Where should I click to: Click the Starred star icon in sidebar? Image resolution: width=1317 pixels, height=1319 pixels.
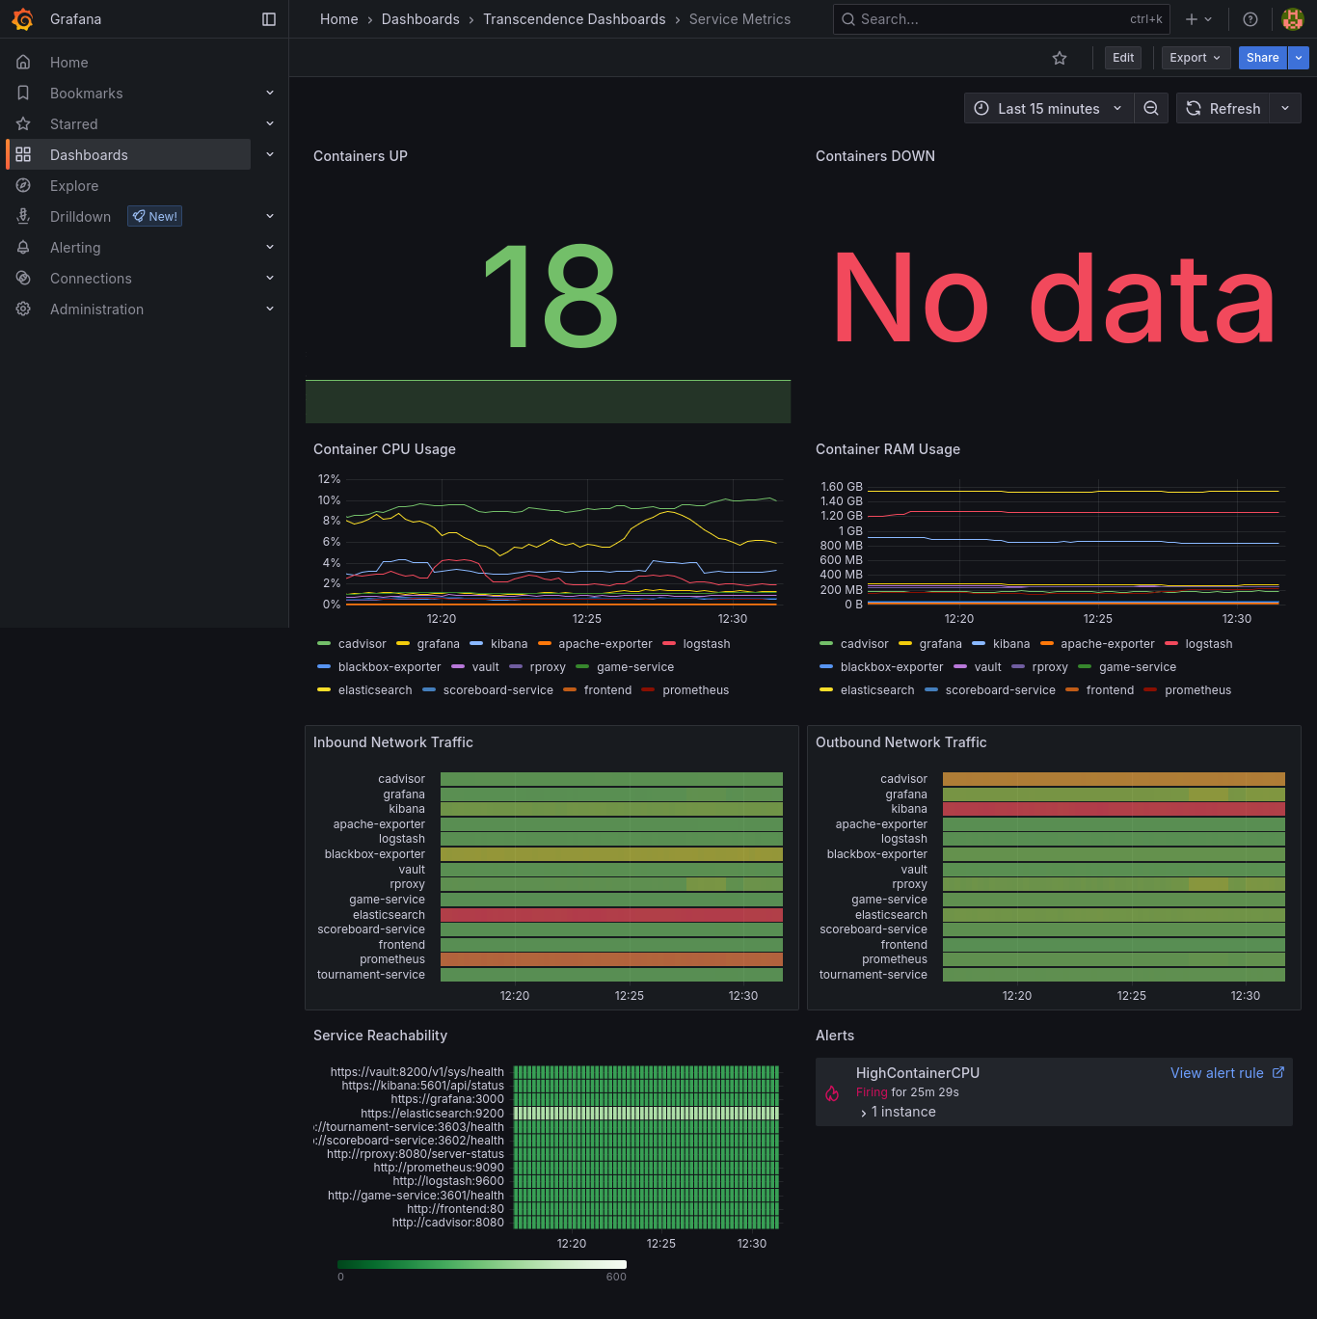coord(23,123)
